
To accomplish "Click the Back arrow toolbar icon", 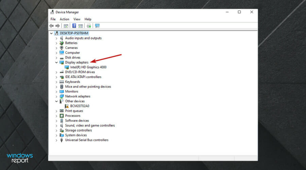I will (x=52, y=26).
